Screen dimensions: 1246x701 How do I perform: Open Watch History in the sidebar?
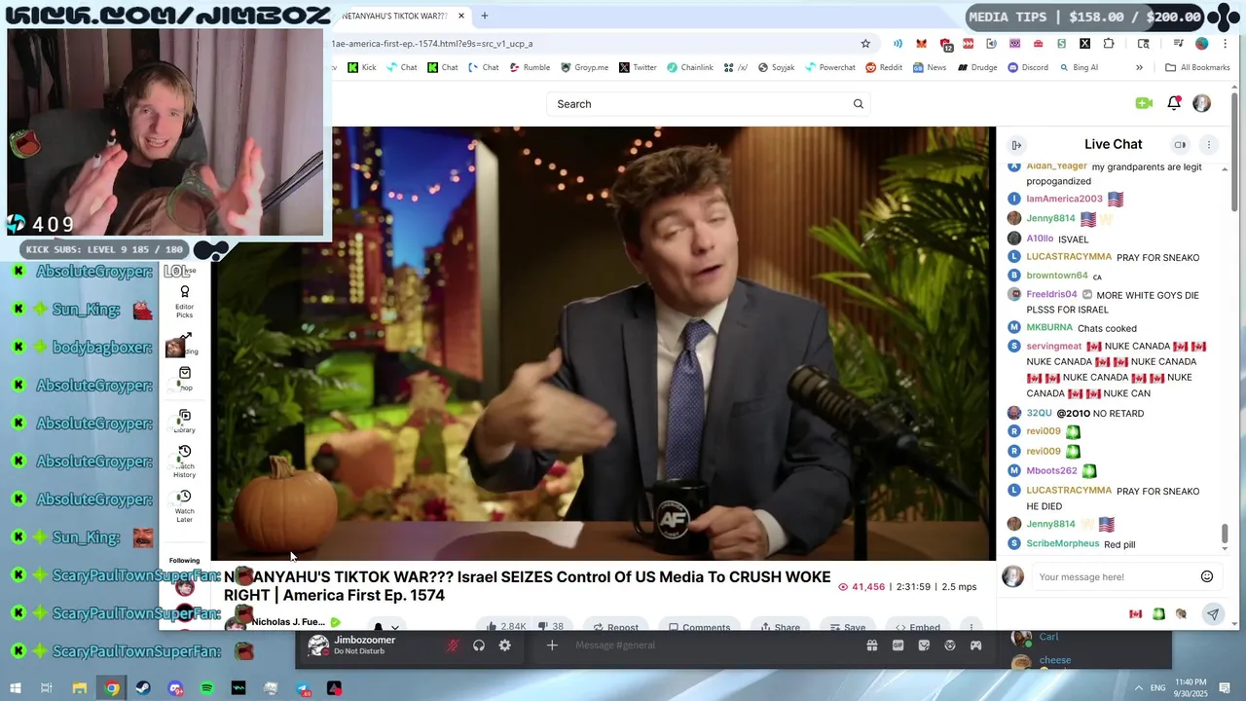(184, 461)
